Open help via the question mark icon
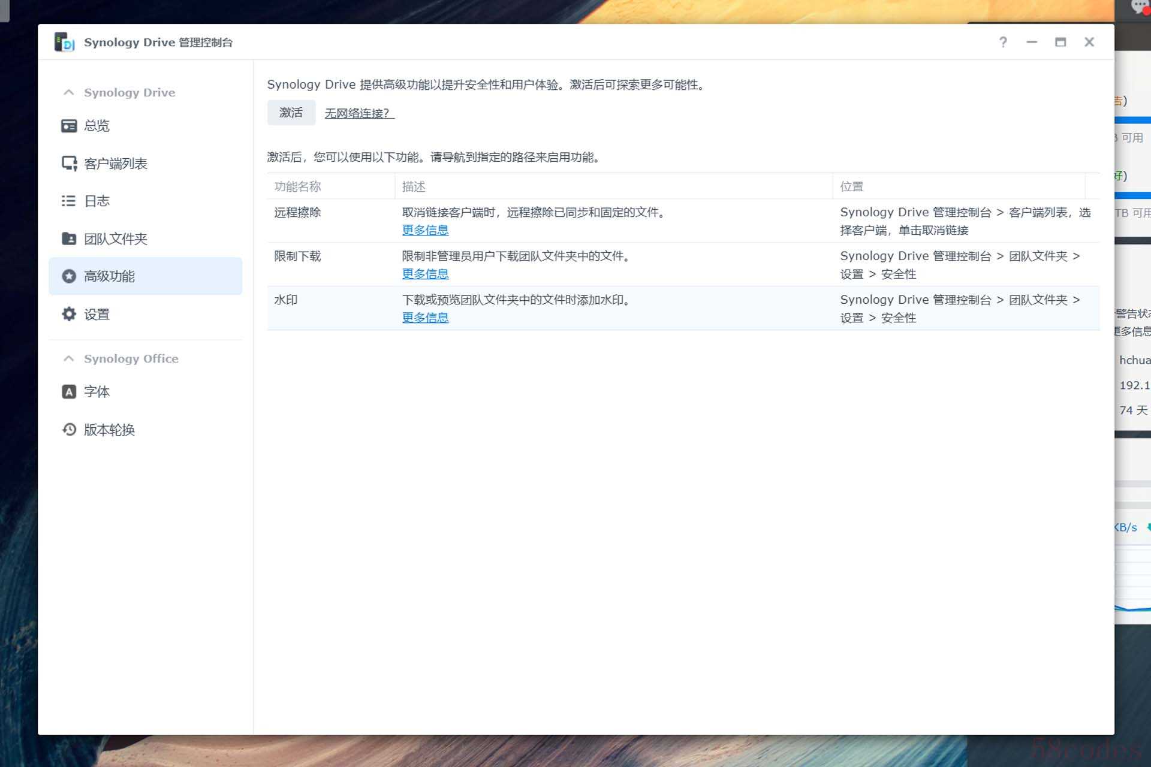 tap(1003, 42)
